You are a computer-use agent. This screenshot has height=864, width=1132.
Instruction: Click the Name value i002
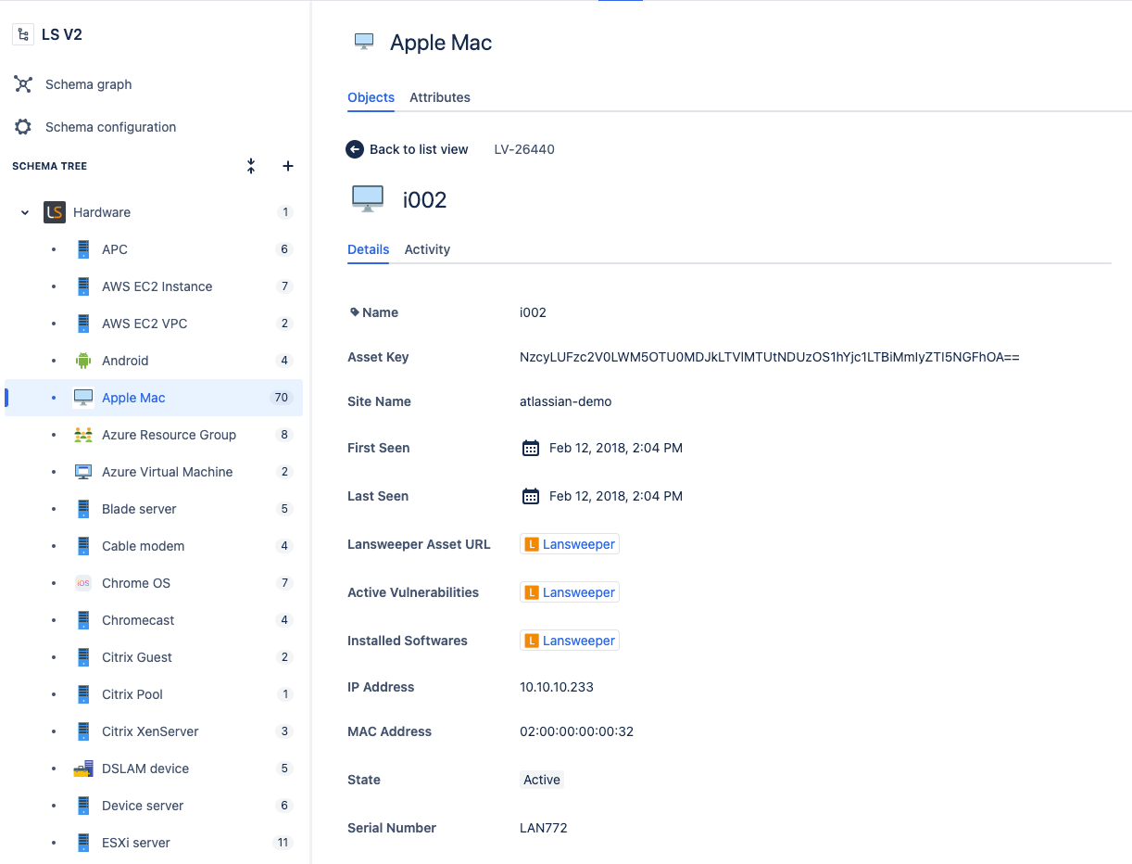[x=534, y=312]
